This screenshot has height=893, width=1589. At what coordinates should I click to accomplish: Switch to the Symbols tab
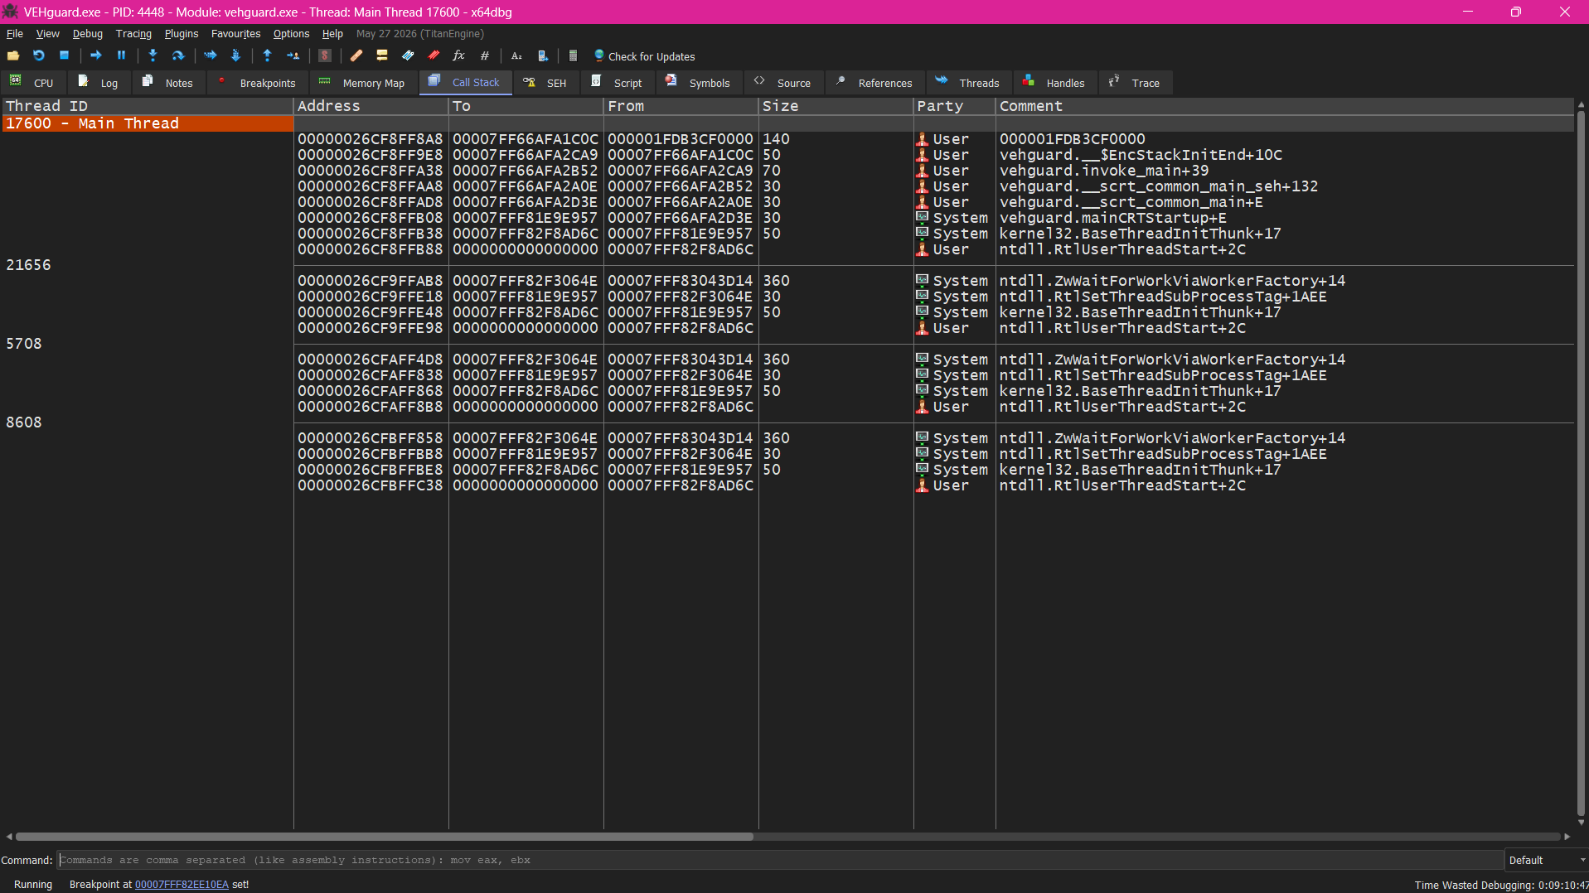pyautogui.click(x=699, y=83)
